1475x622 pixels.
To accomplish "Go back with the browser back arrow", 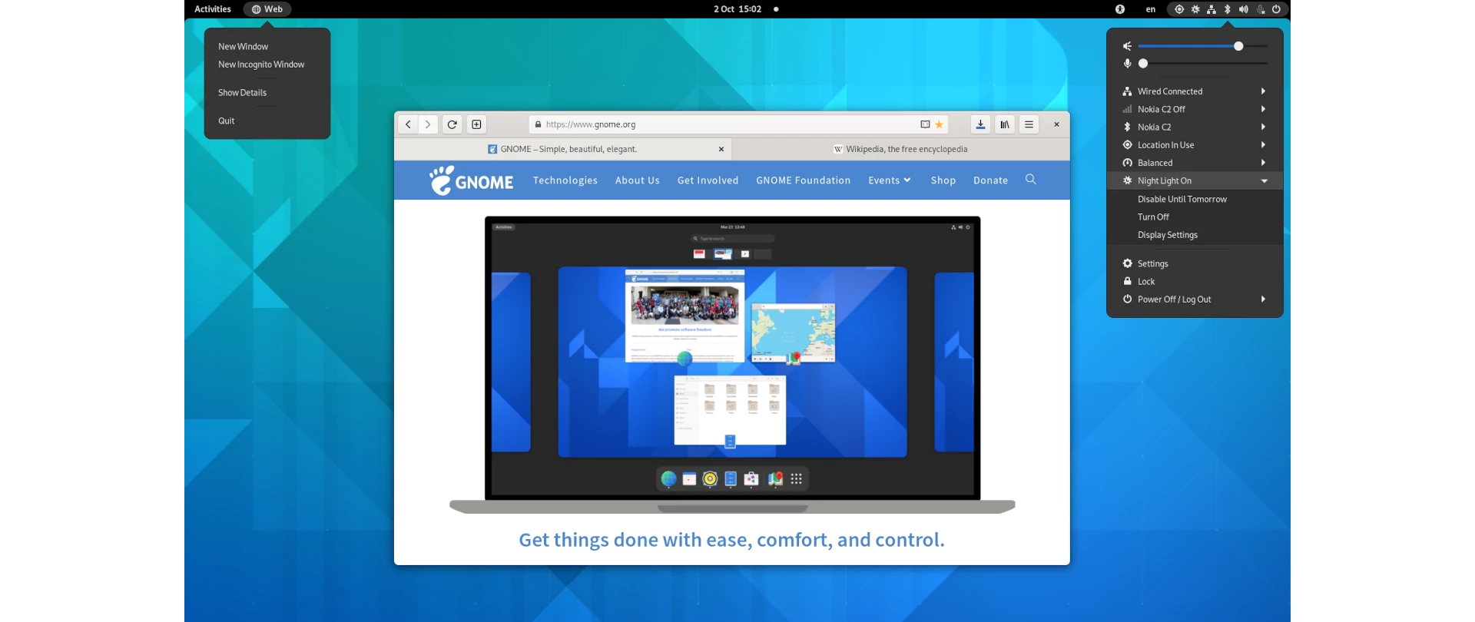I will 408,124.
